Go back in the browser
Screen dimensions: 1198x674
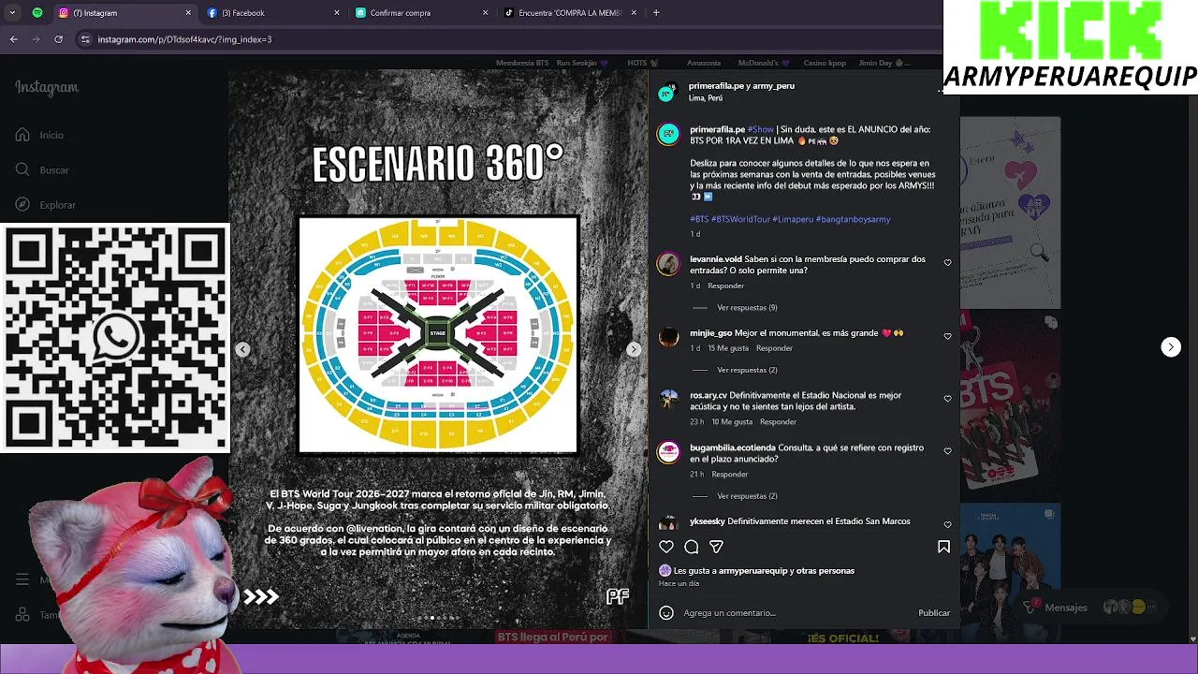(14, 39)
